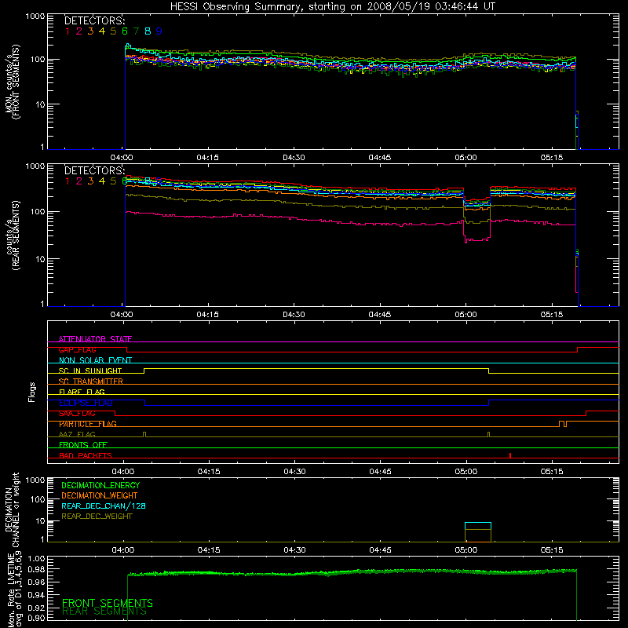Click 04:30 tick label under front segments plot
Viewport: 628px width, 628px height.
[x=294, y=158]
